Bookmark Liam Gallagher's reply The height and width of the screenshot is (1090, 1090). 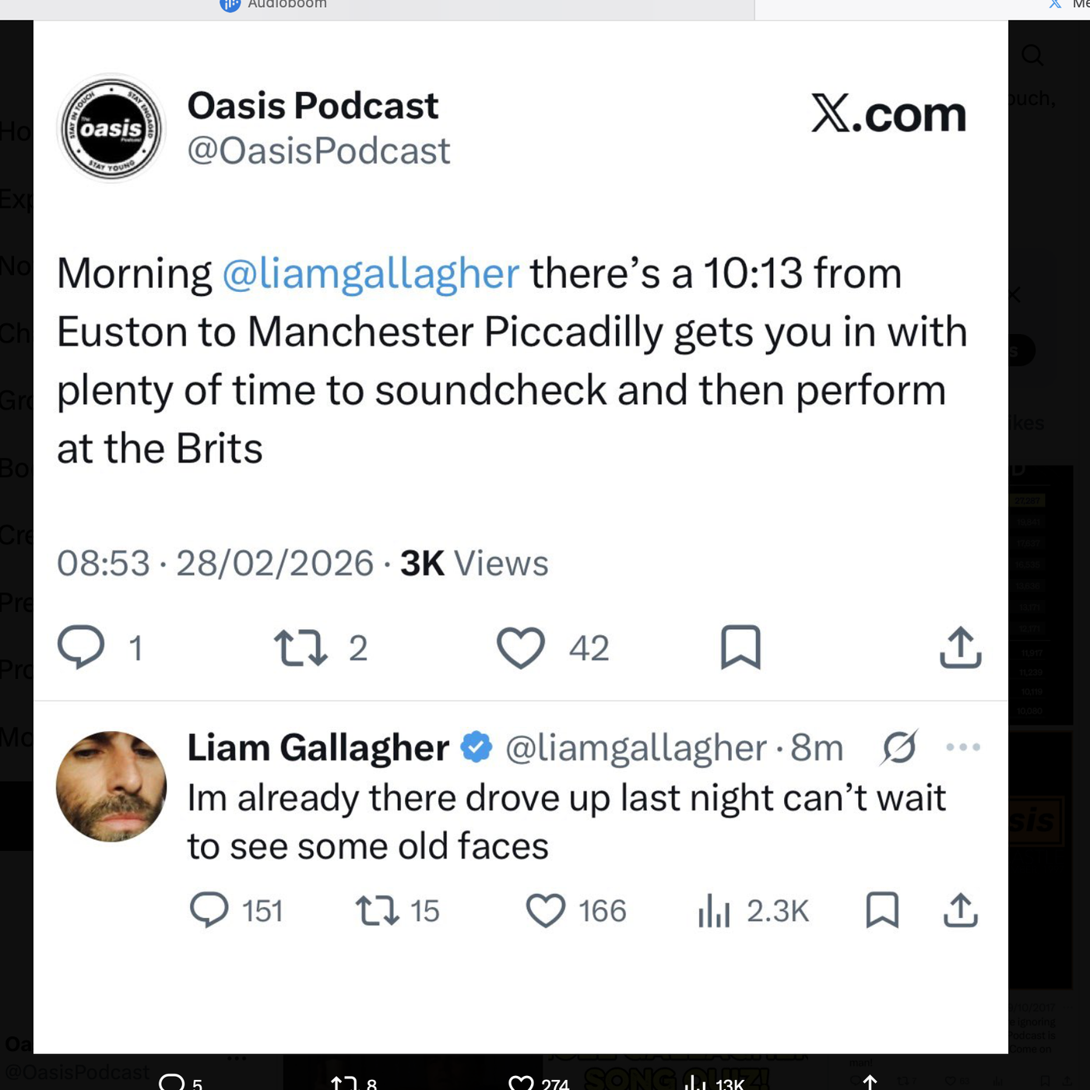click(882, 910)
